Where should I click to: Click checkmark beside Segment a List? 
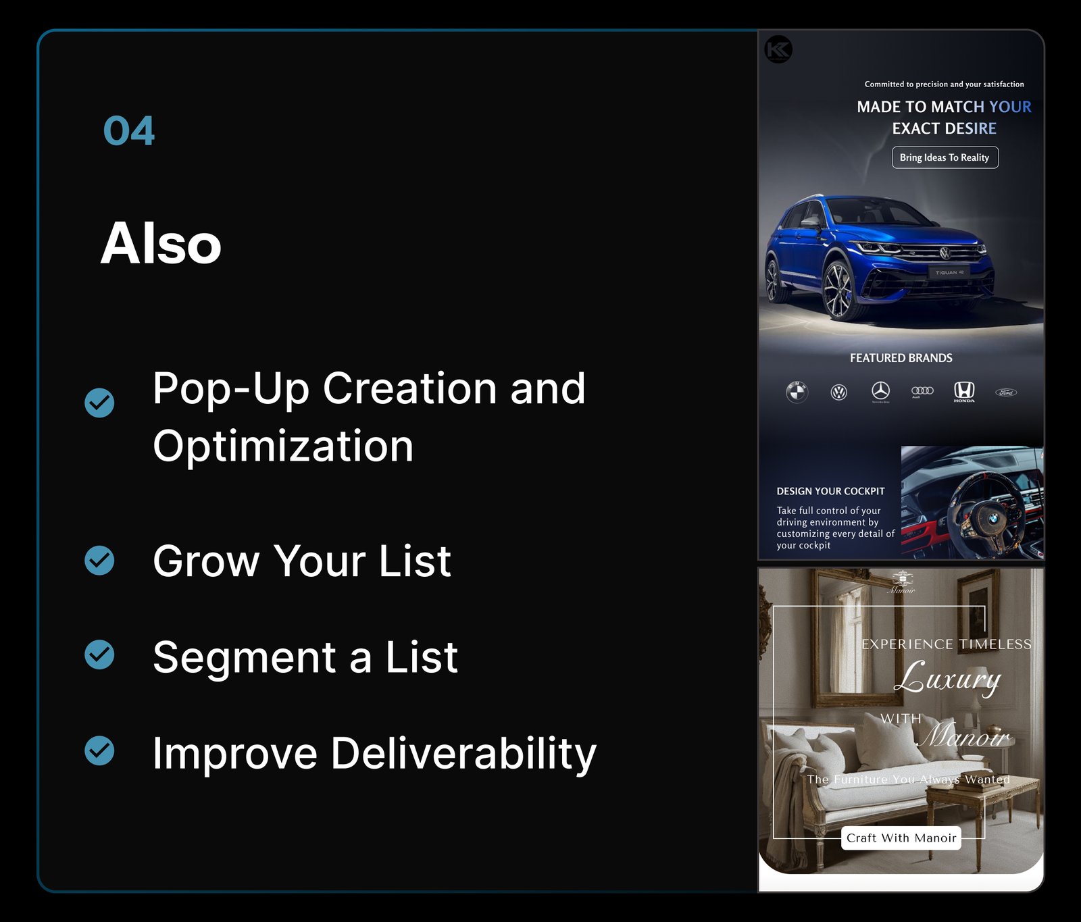(99, 655)
